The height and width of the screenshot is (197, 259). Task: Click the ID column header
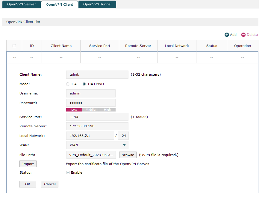(x=32, y=46)
